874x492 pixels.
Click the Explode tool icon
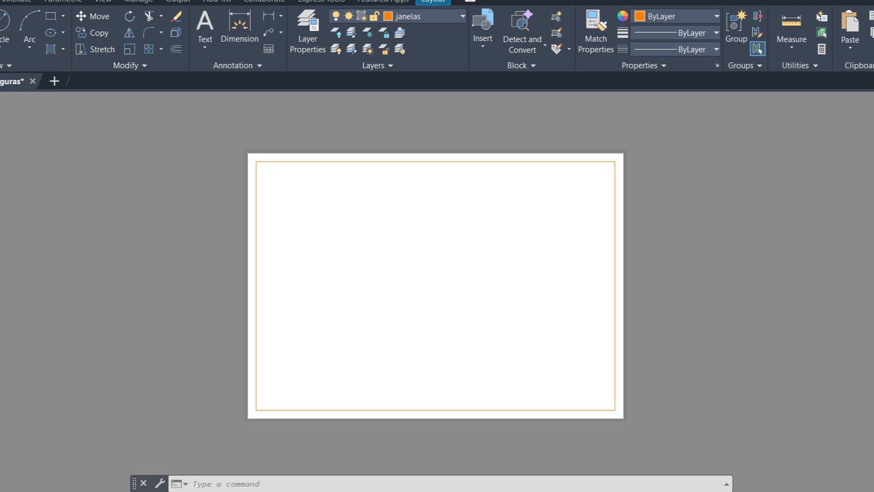176,33
